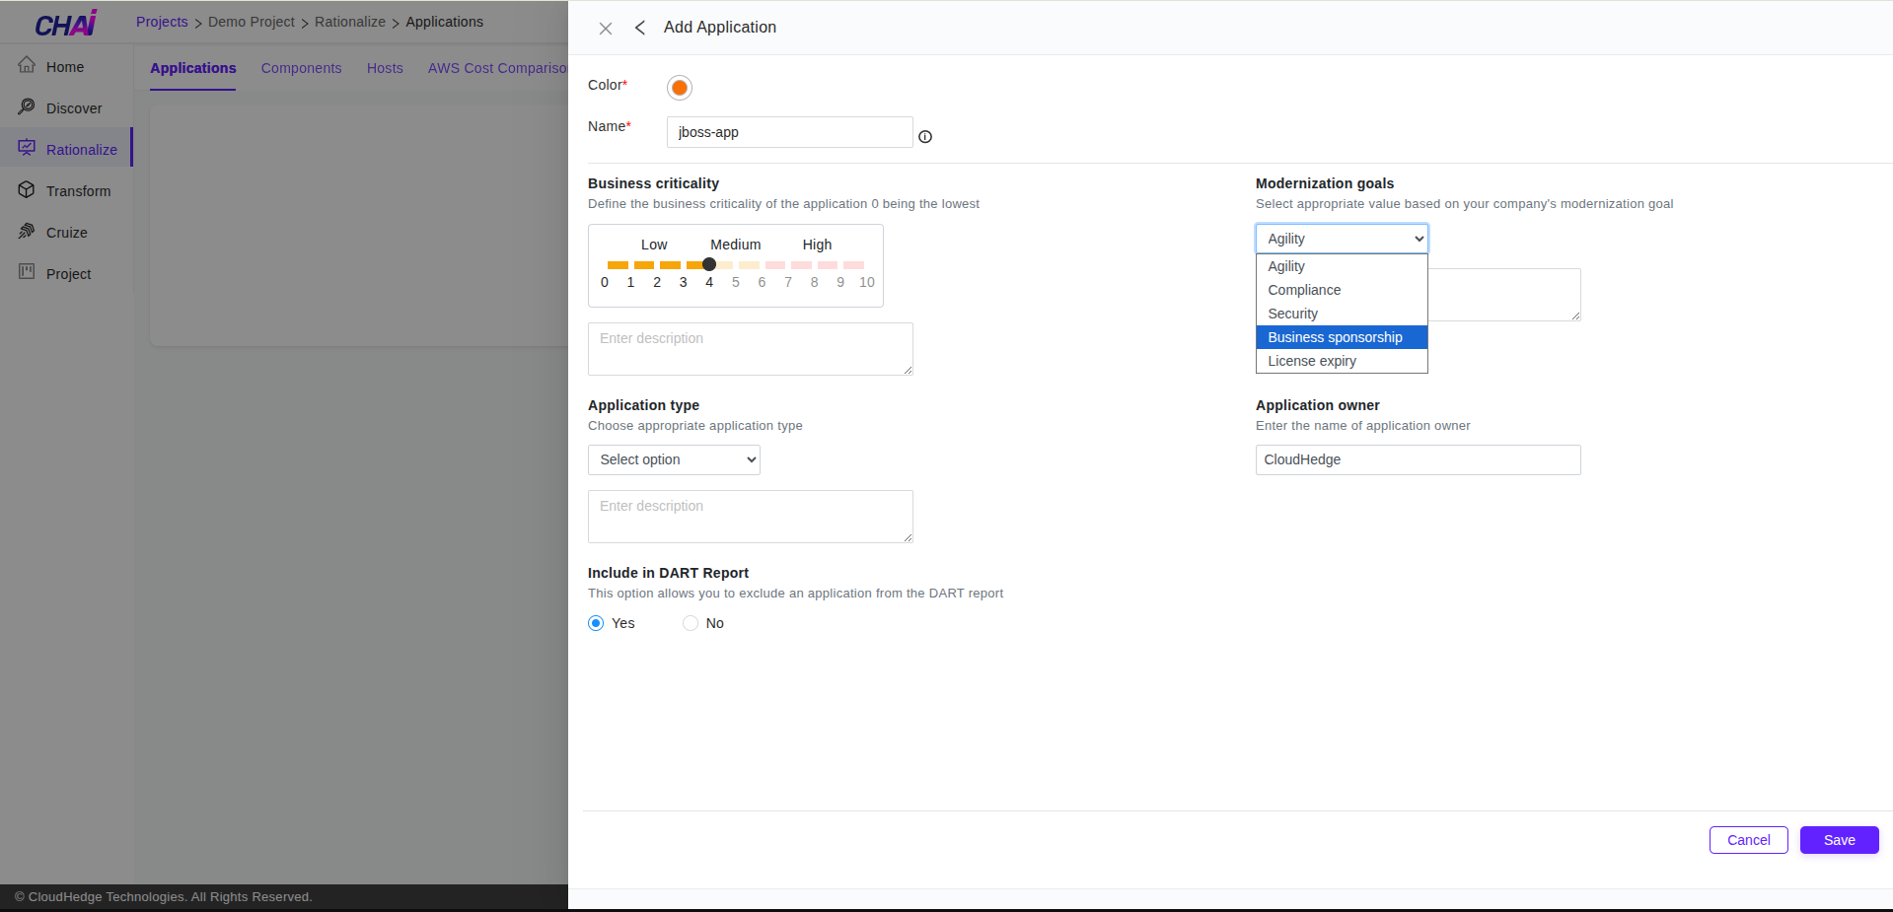Click the Project sidebar icon

(27, 273)
